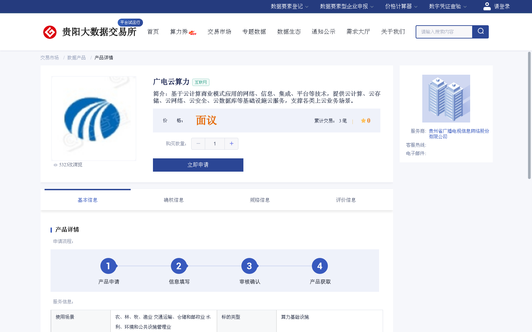Click the orange star rating icon
Viewport: 532px width, 332px height.
(363, 121)
